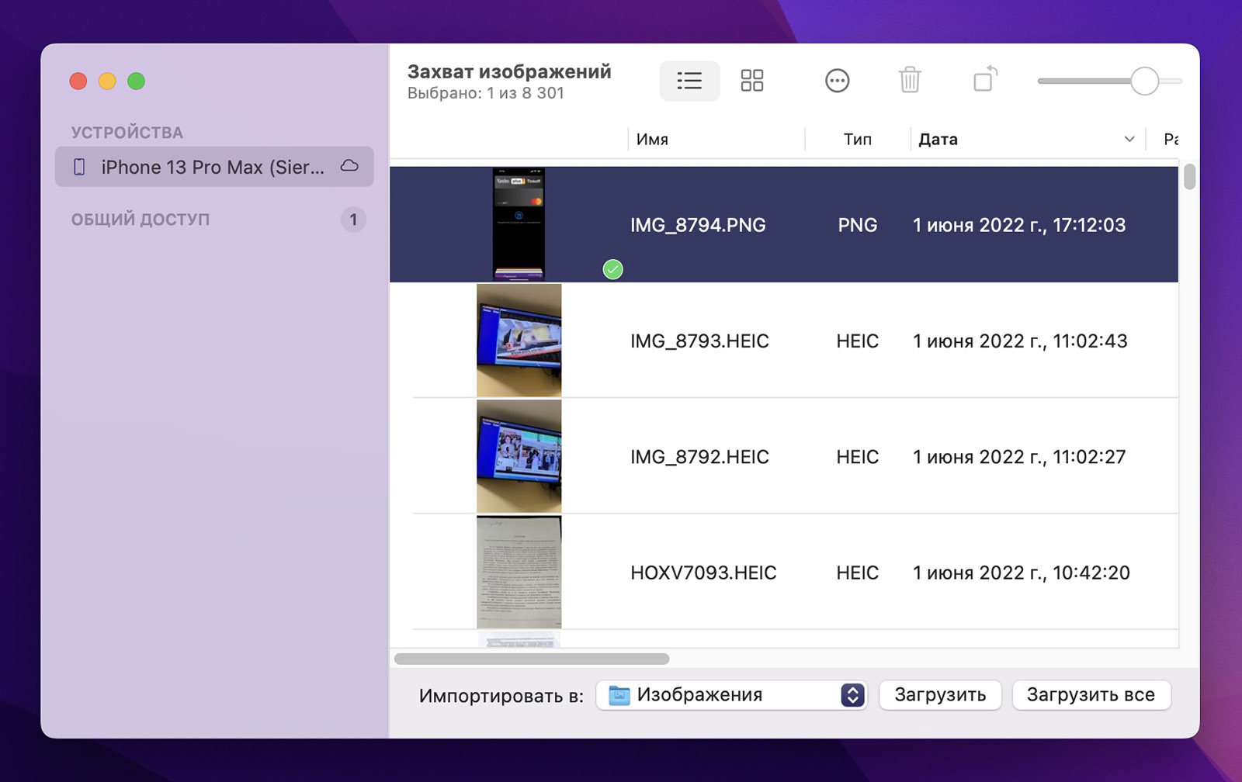
Task: Click the iPhone device icon in sidebar
Action: (x=79, y=167)
